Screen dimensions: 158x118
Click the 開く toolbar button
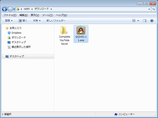point(23,21)
